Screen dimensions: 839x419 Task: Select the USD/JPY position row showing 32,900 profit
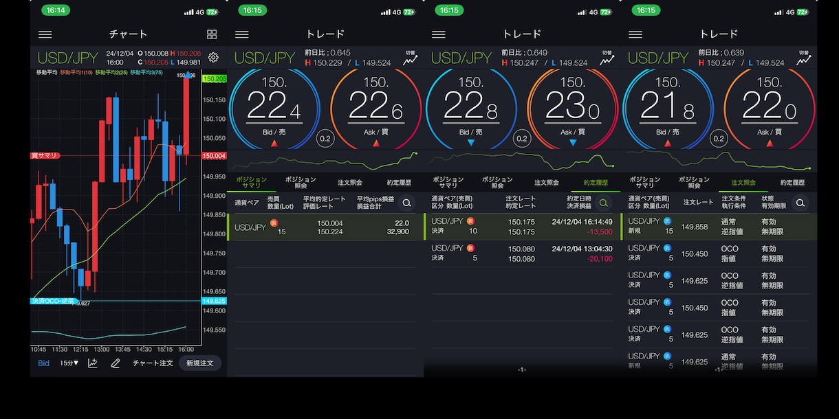coord(325,227)
